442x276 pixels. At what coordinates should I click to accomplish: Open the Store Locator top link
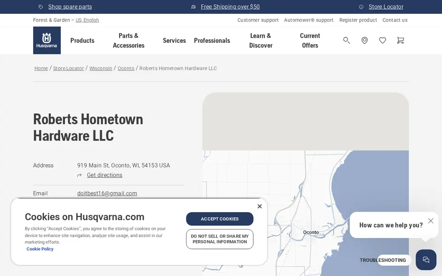[386, 7]
